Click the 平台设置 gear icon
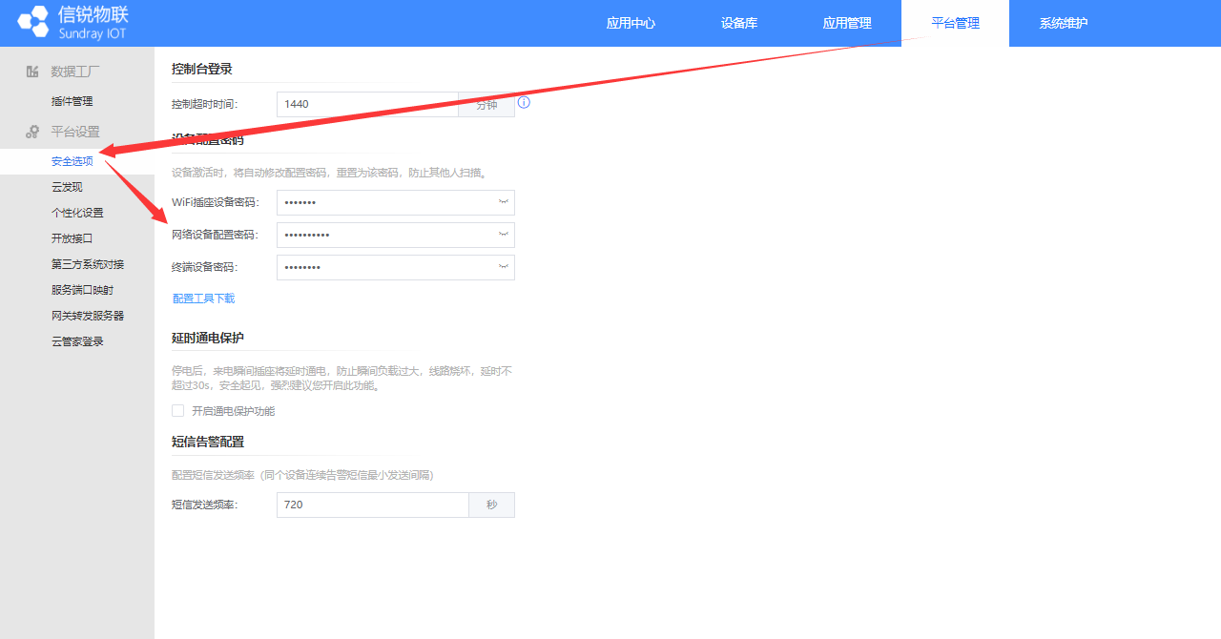Image resolution: width=1221 pixels, height=639 pixels. click(x=32, y=132)
